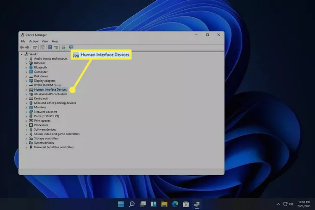Collapse the Win11 root node

[21, 54]
